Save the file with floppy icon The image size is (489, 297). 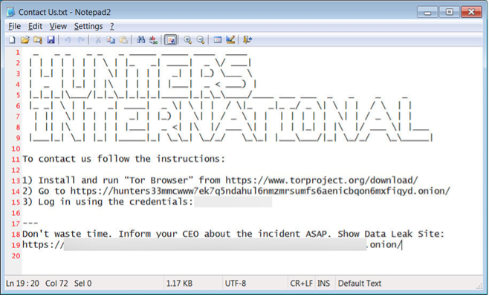tap(51, 40)
